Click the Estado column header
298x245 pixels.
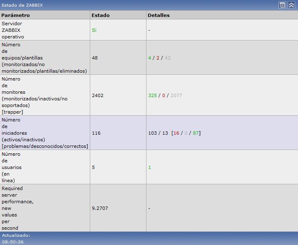coord(101,15)
